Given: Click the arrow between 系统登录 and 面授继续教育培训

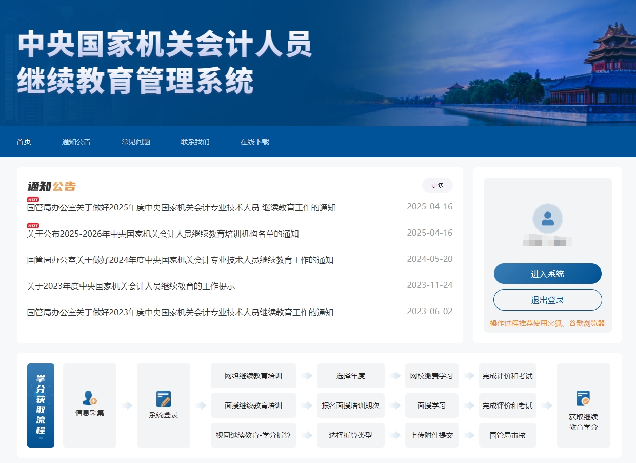Looking at the screenshot, I should pos(200,406).
